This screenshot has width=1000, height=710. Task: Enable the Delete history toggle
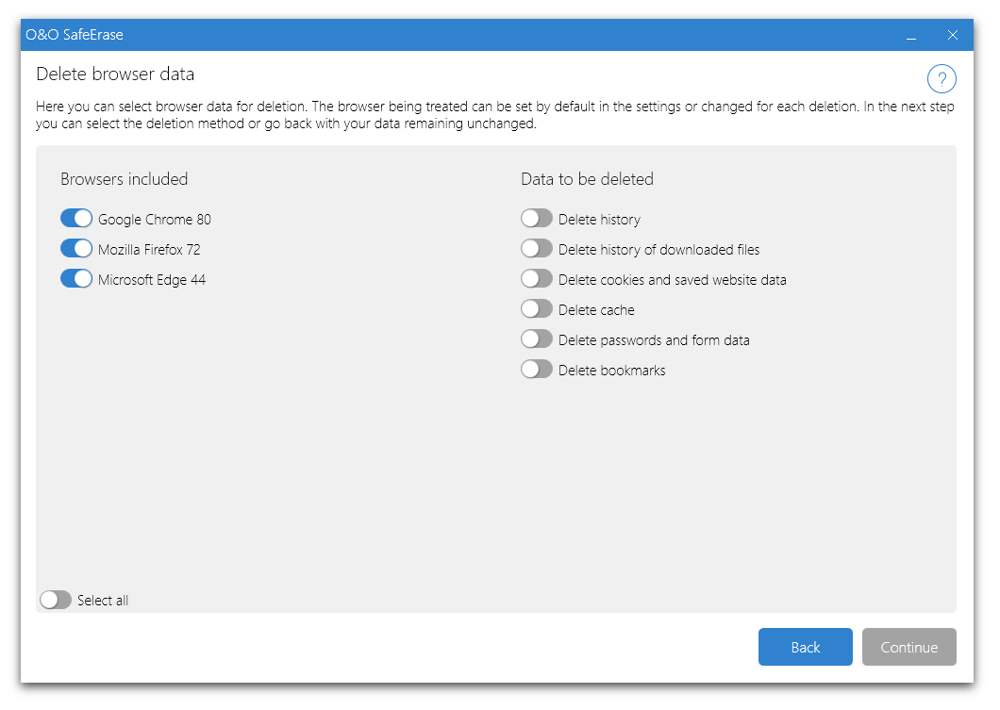coord(537,219)
